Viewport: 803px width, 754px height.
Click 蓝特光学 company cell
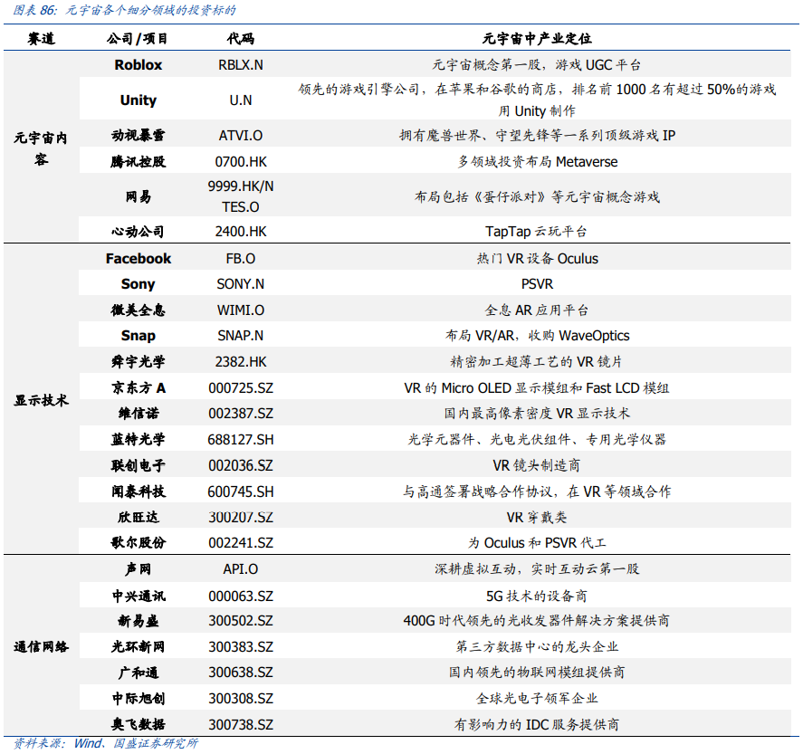click(x=138, y=439)
